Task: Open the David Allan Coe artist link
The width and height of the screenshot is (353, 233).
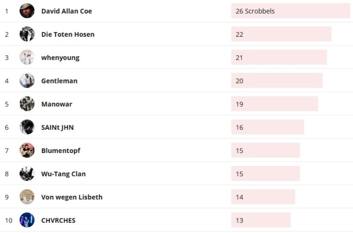Action: (67, 11)
